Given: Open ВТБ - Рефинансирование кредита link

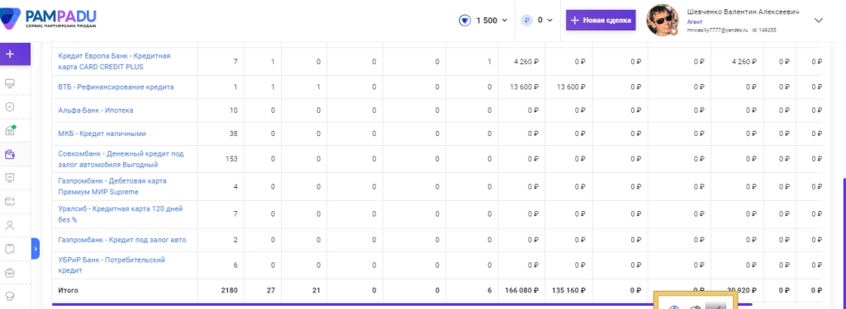Looking at the screenshot, I should (x=116, y=87).
